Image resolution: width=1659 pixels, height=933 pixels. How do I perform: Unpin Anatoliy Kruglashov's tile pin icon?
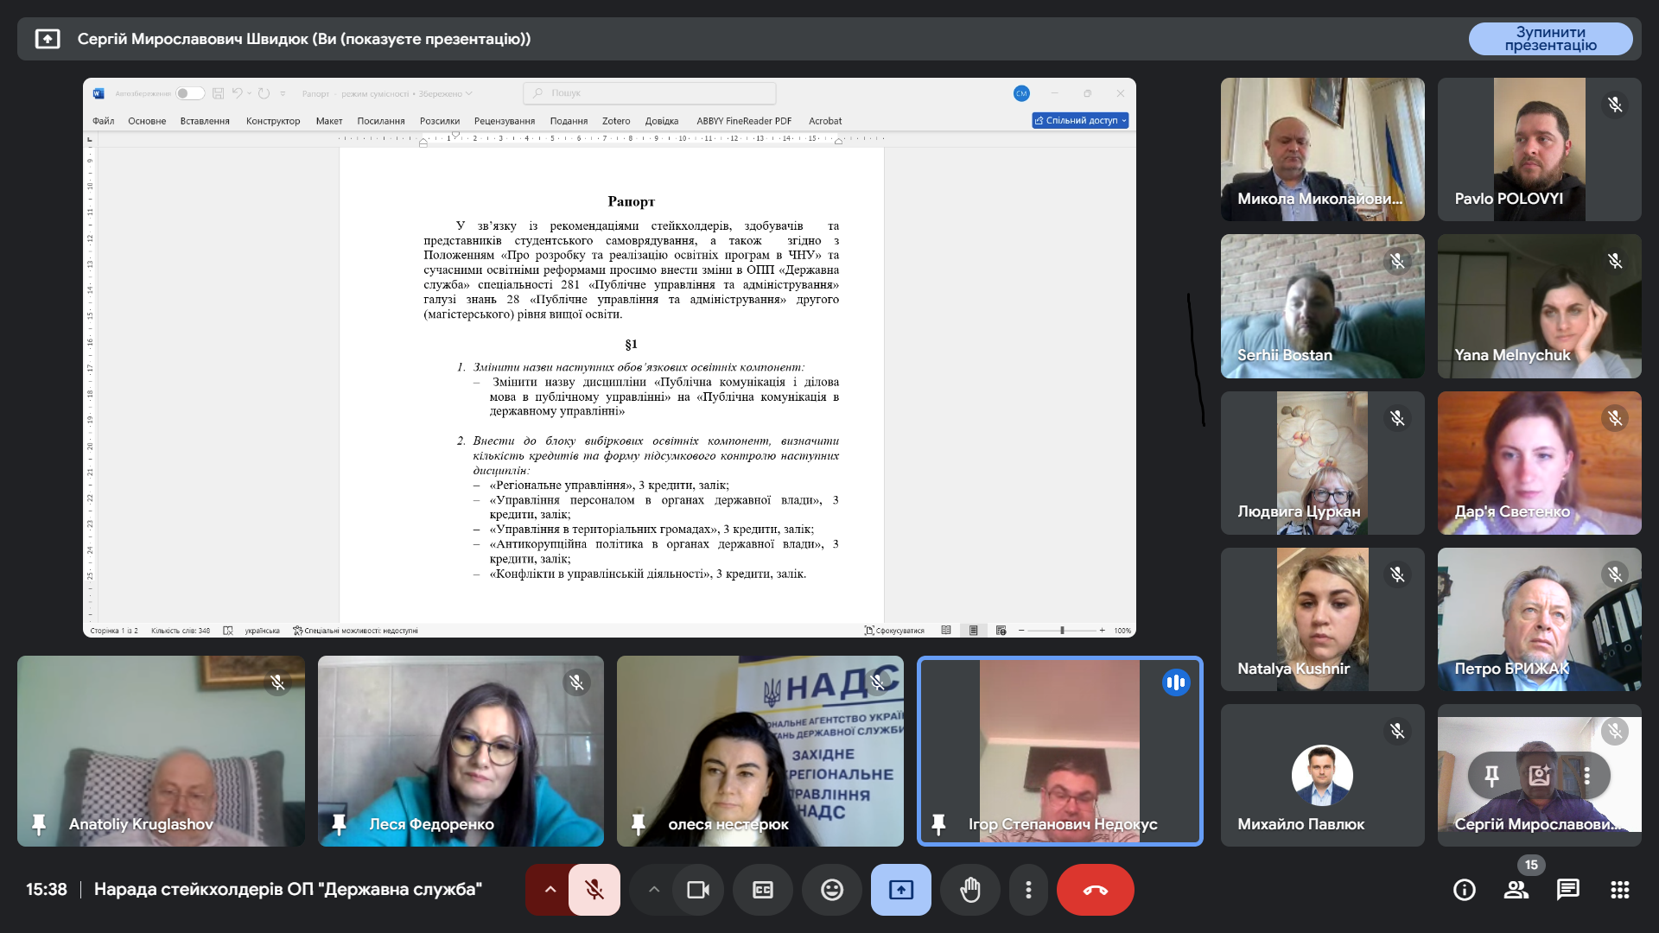pyautogui.click(x=39, y=824)
